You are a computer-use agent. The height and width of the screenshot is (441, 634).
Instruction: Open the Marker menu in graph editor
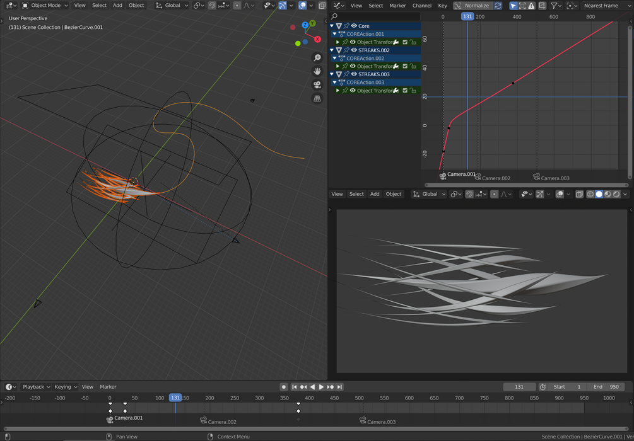(x=397, y=6)
